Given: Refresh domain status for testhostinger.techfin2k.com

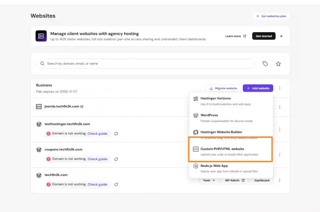Looking at the screenshot, I should click(116, 134).
